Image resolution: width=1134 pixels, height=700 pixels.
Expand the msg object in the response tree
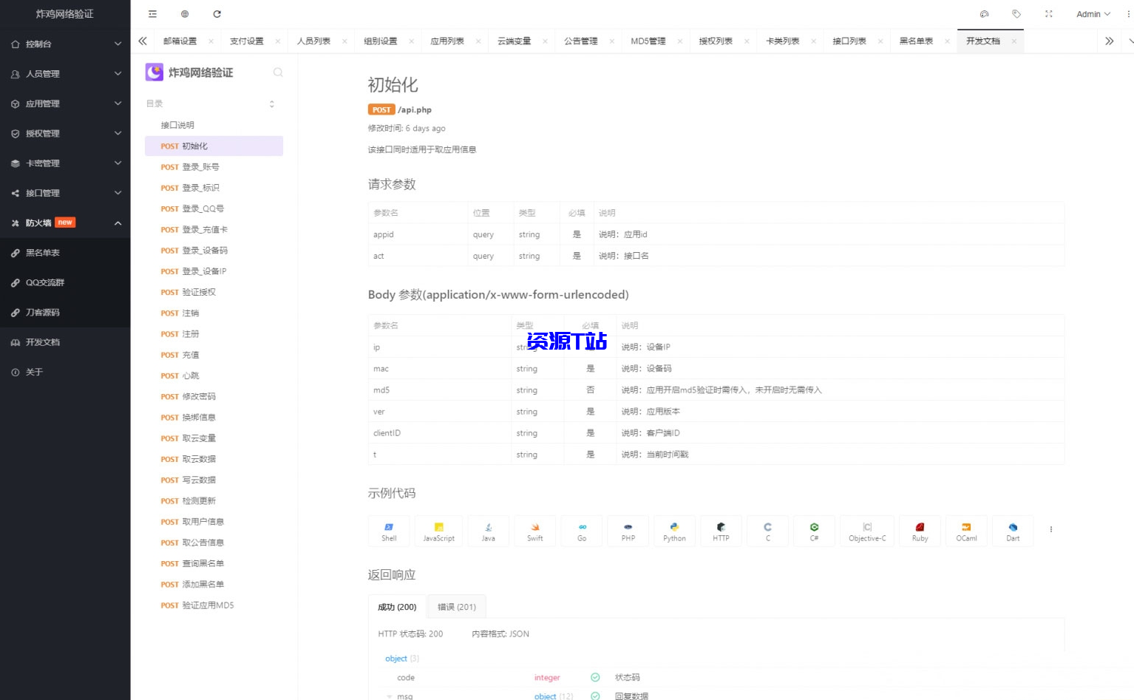coord(389,696)
